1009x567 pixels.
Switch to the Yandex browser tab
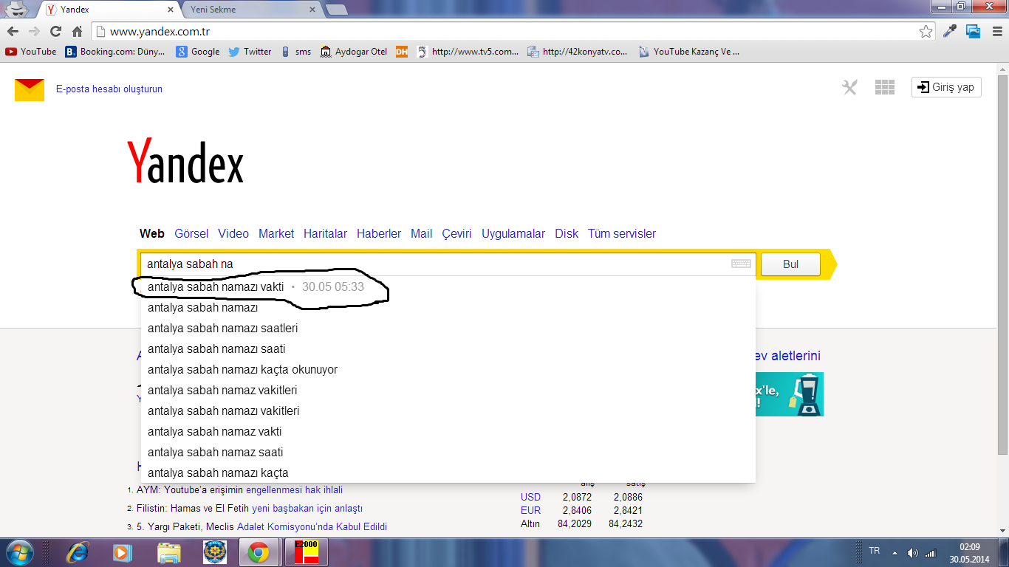click(x=111, y=10)
